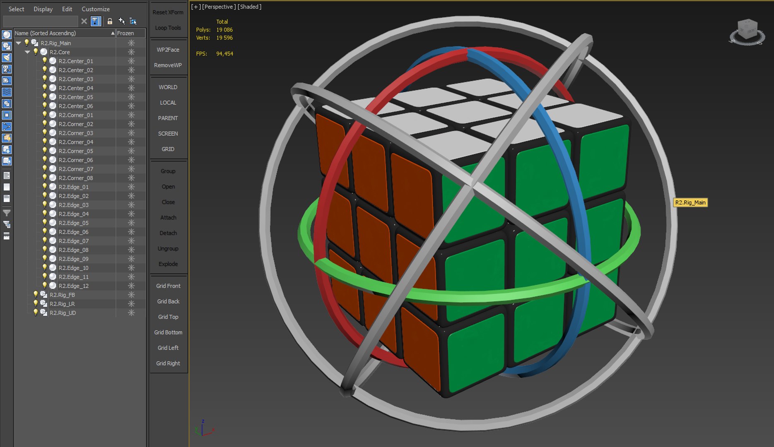Screen dimensions: 774x447
Task: Collapse the R2.Rig_Main tree node
Action: click(x=18, y=43)
